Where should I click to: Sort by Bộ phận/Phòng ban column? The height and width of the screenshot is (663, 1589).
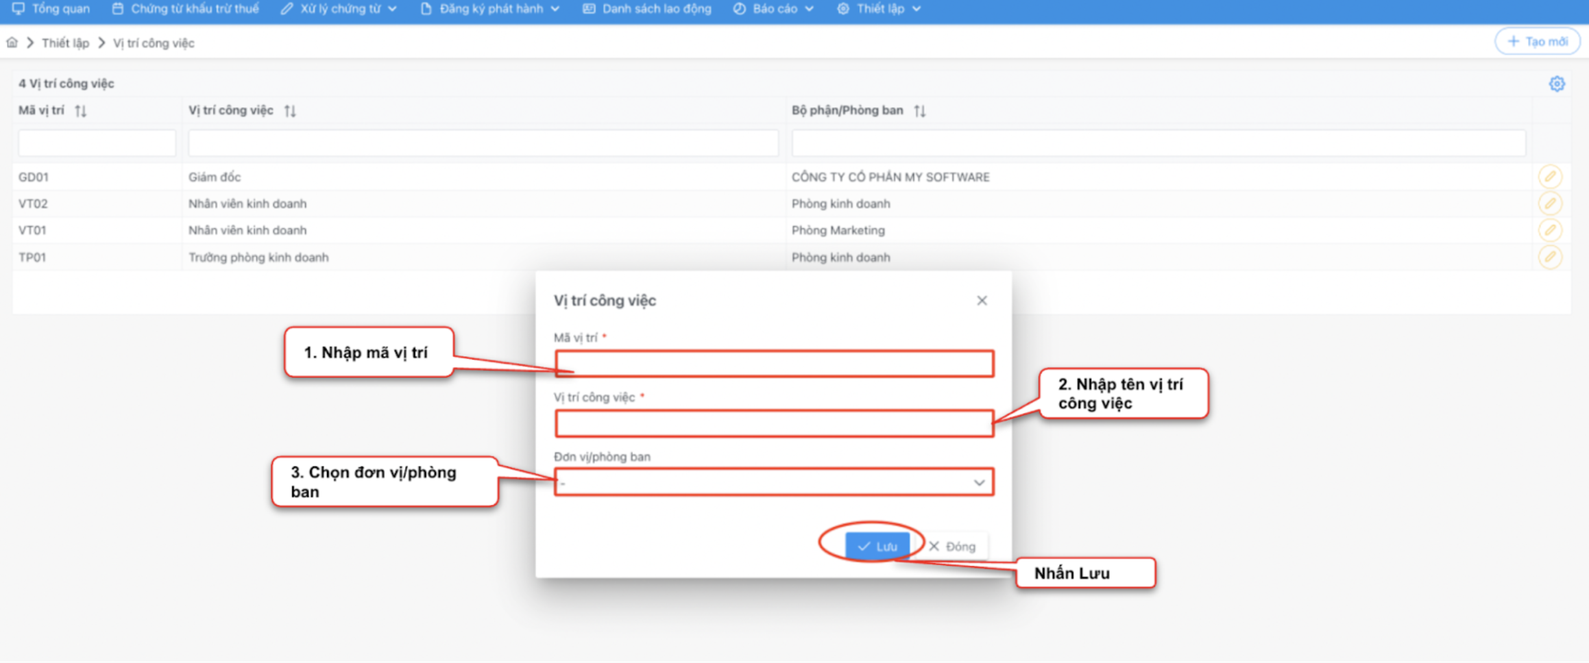coord(920,111)
